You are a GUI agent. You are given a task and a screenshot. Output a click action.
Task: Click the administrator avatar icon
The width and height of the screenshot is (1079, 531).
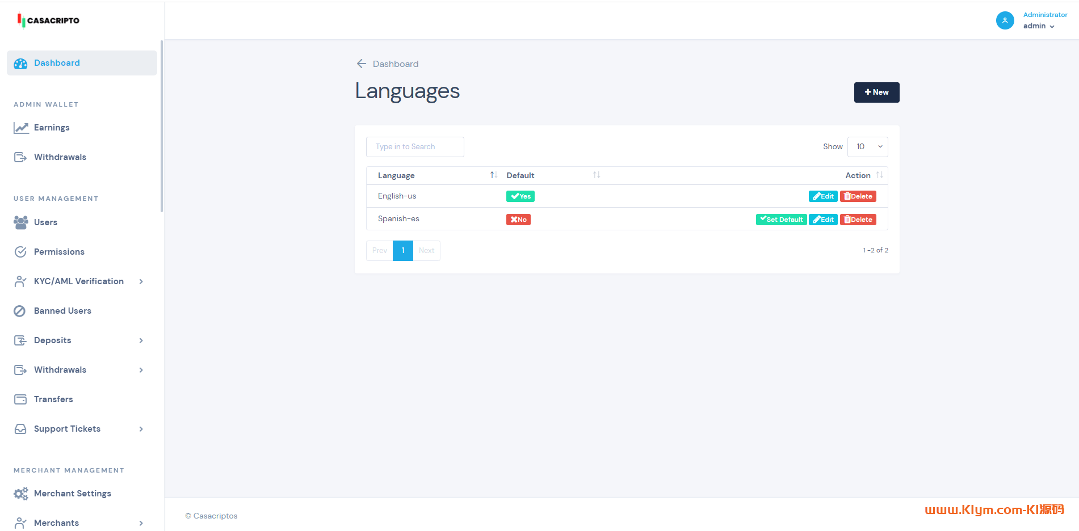pyautogui.click(x=1005, y=20)
